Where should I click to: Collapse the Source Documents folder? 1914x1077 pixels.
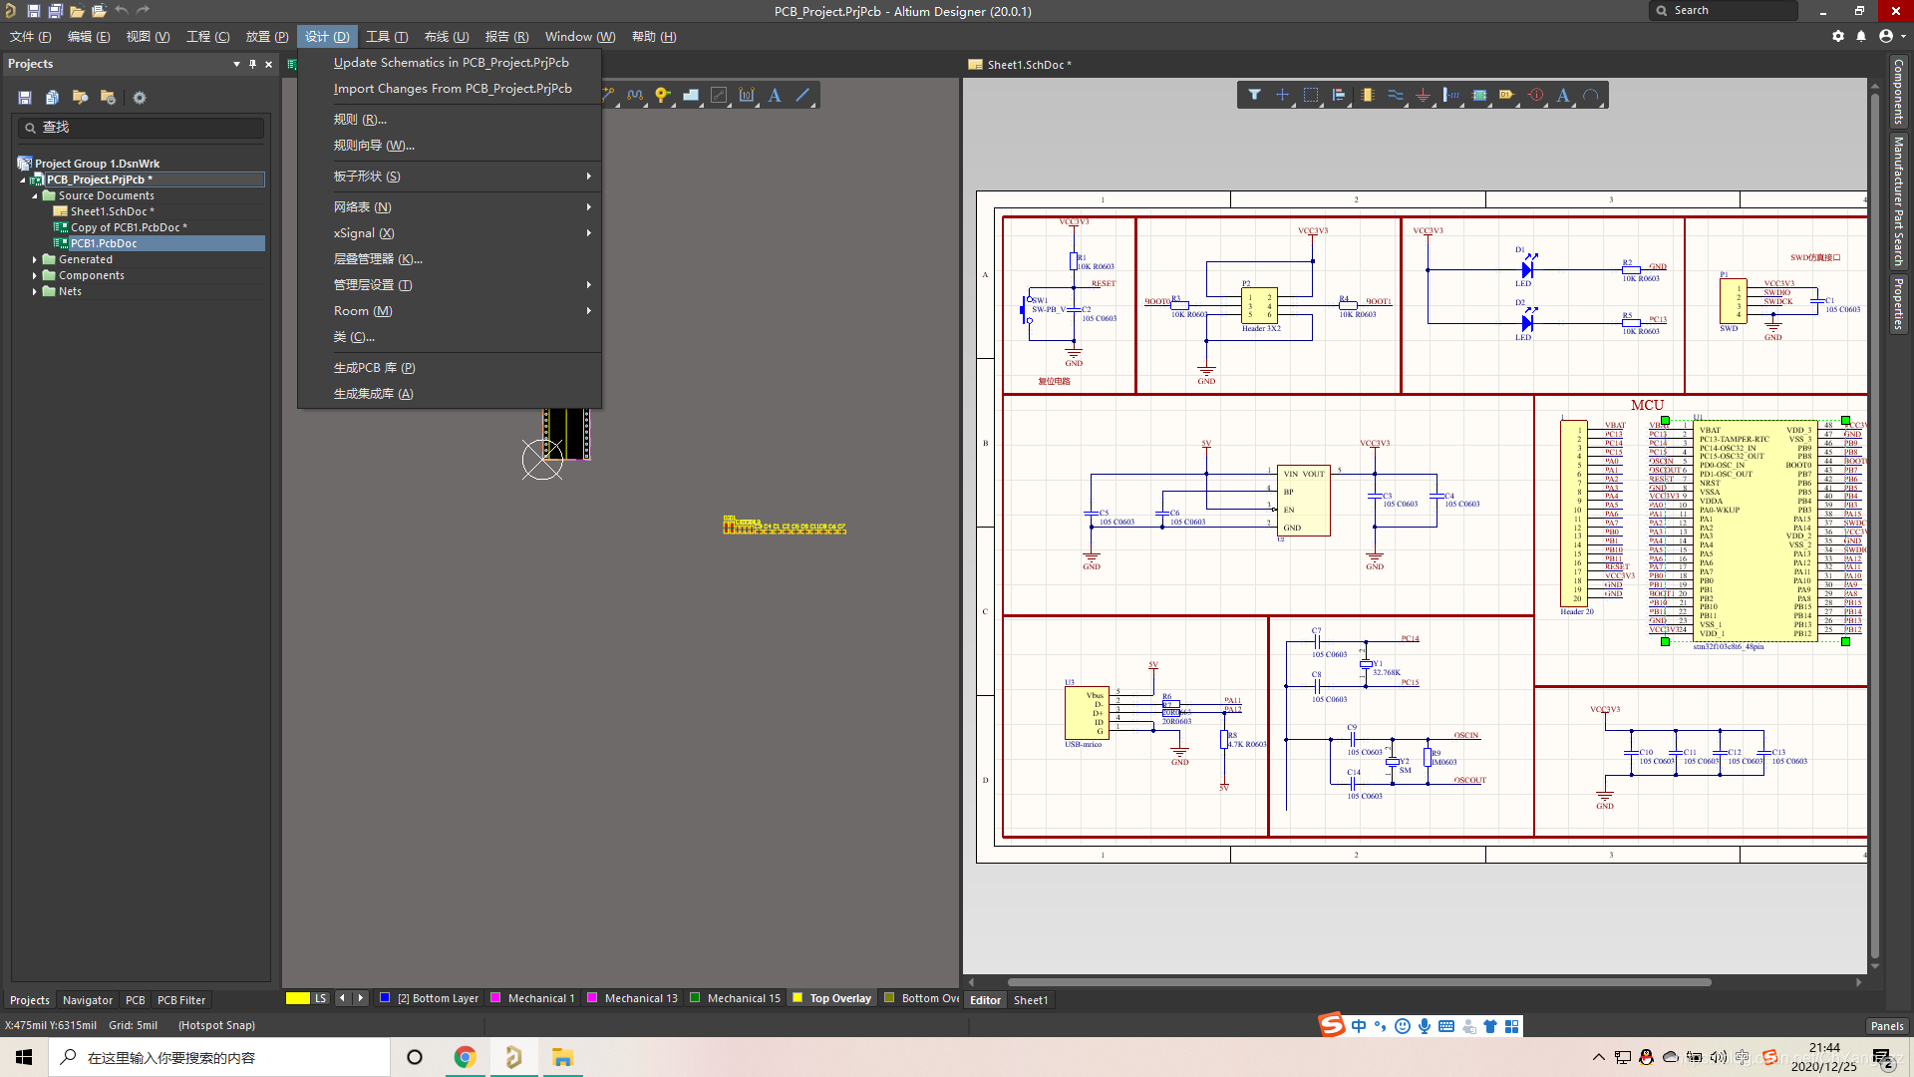35,195
